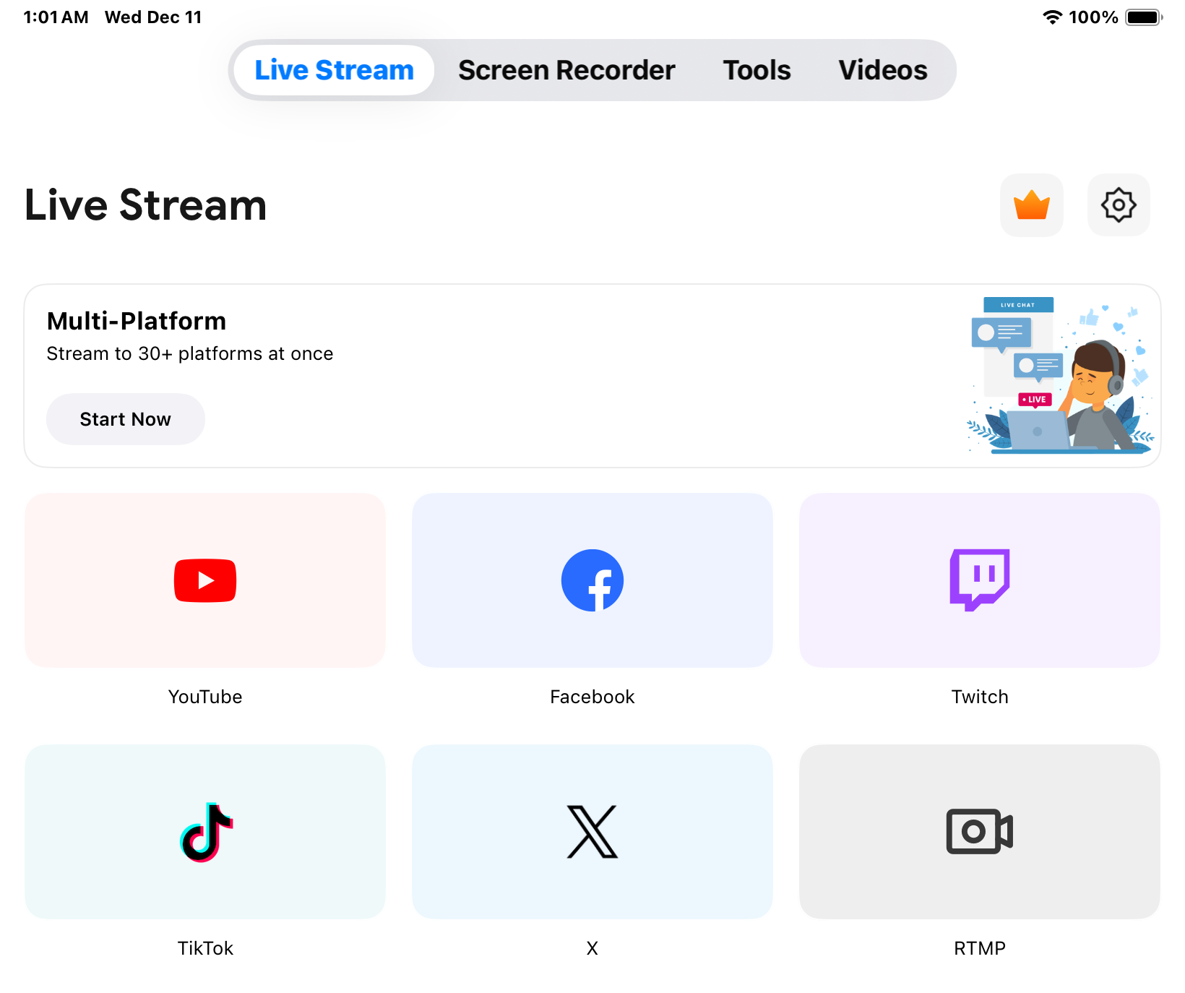Tap the 1:01 AM clock
This screenshot has width=1185, height=993.
point(56,17)
